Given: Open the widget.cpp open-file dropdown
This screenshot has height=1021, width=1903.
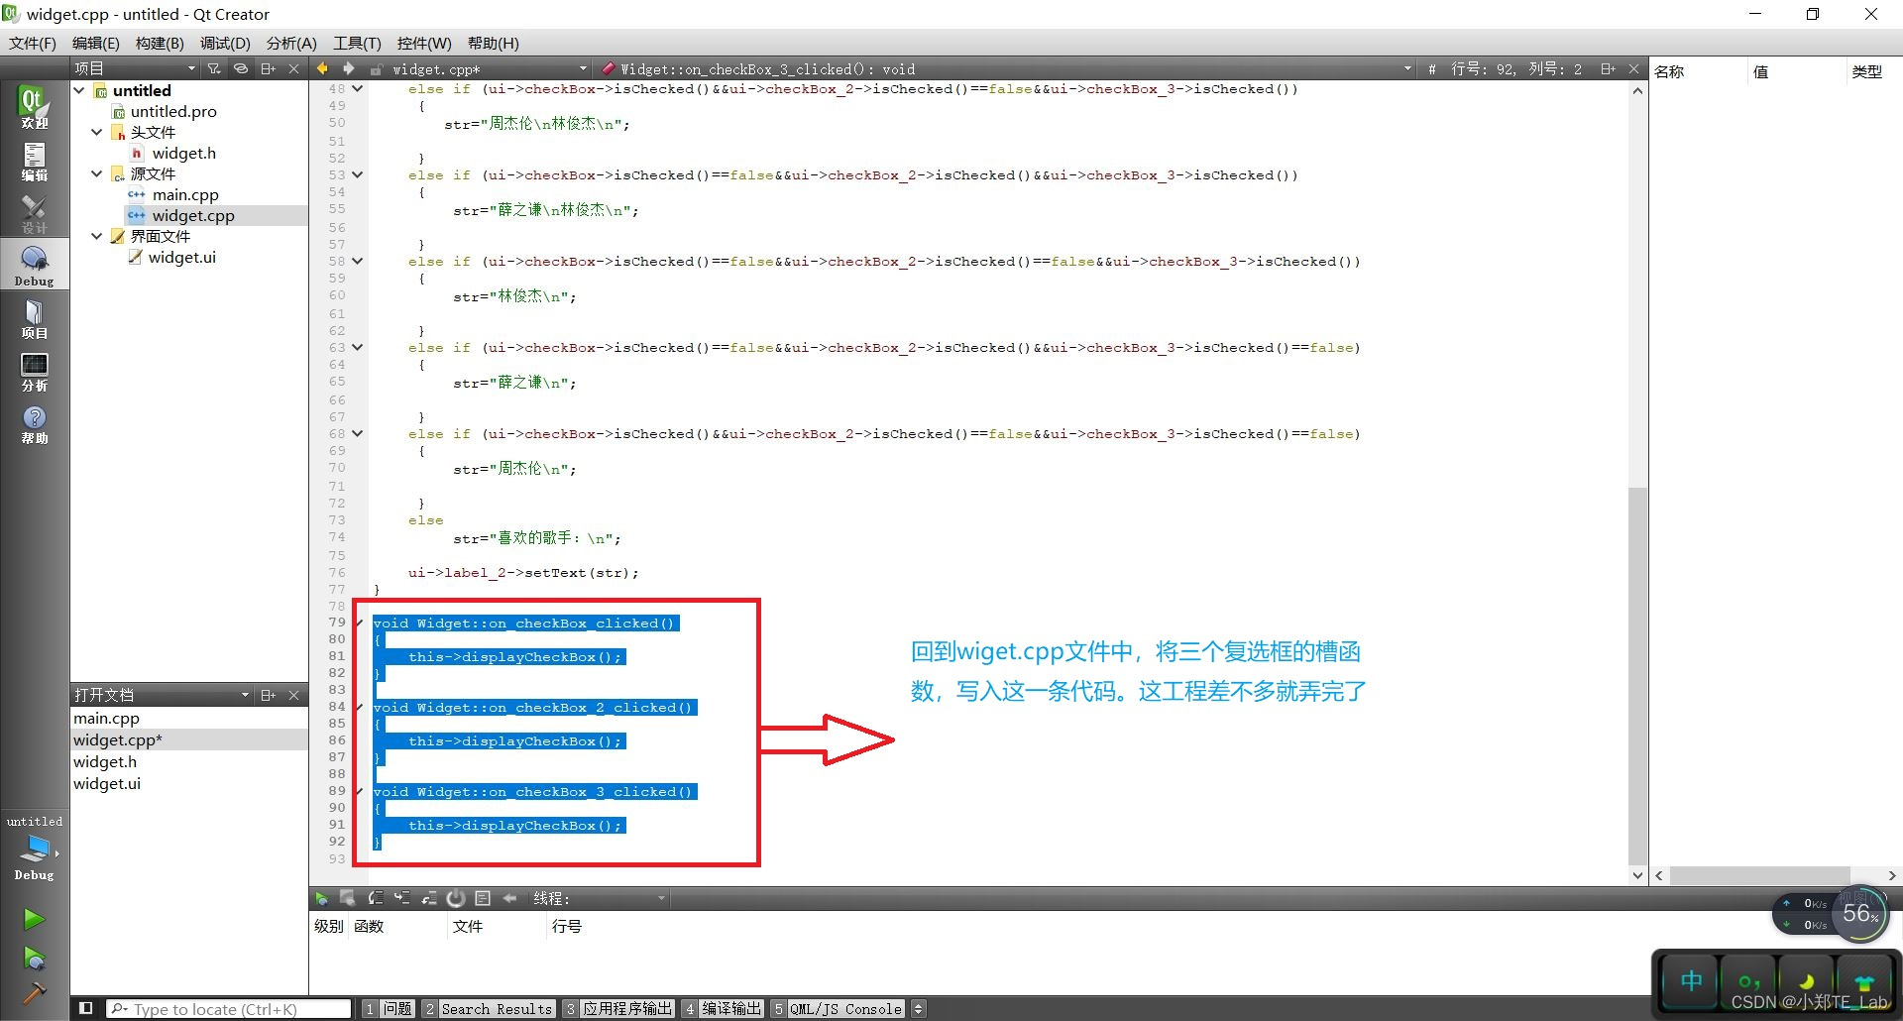Looking at the screenshot, I should 489,69.
